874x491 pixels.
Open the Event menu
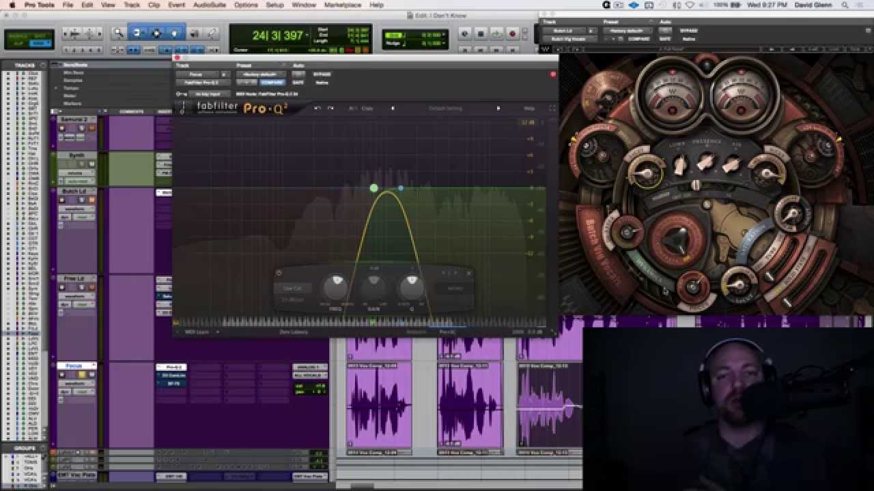pyautogui.click(x=176, y=5)
